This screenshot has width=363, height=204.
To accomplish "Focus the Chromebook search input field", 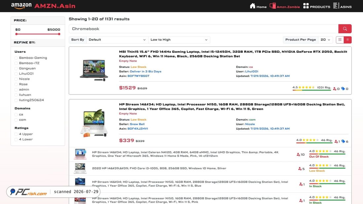I will point(204,29).
